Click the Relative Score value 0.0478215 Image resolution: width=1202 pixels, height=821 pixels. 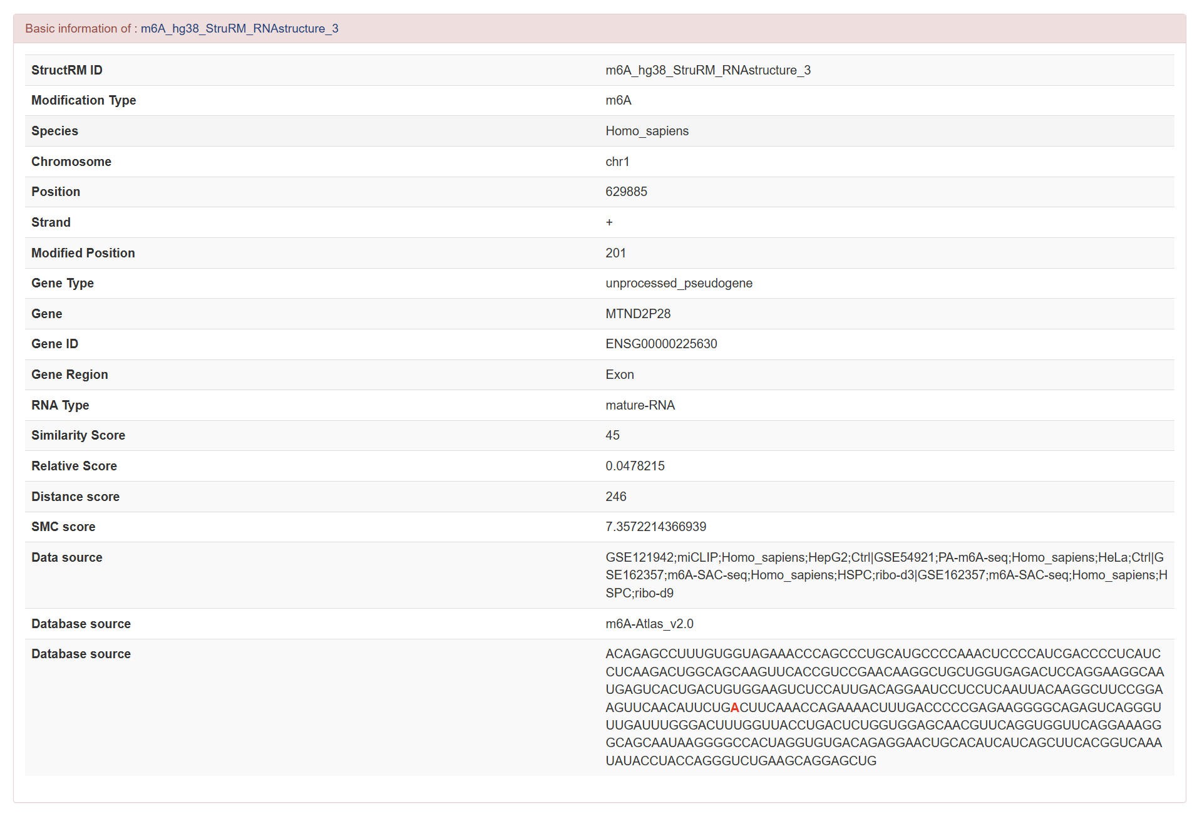tap(635, 466)
